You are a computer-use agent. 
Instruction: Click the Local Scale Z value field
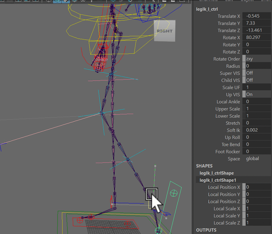pyautogui.click(x=257, y=223)
